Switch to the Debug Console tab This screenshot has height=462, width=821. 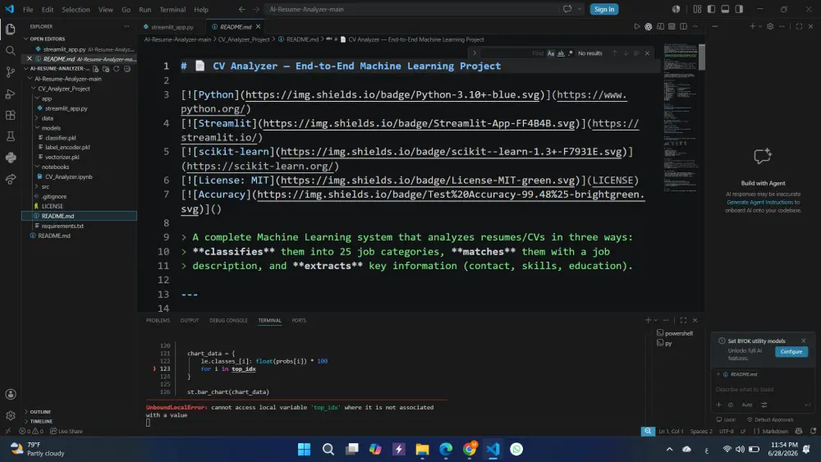coord(228,320)
